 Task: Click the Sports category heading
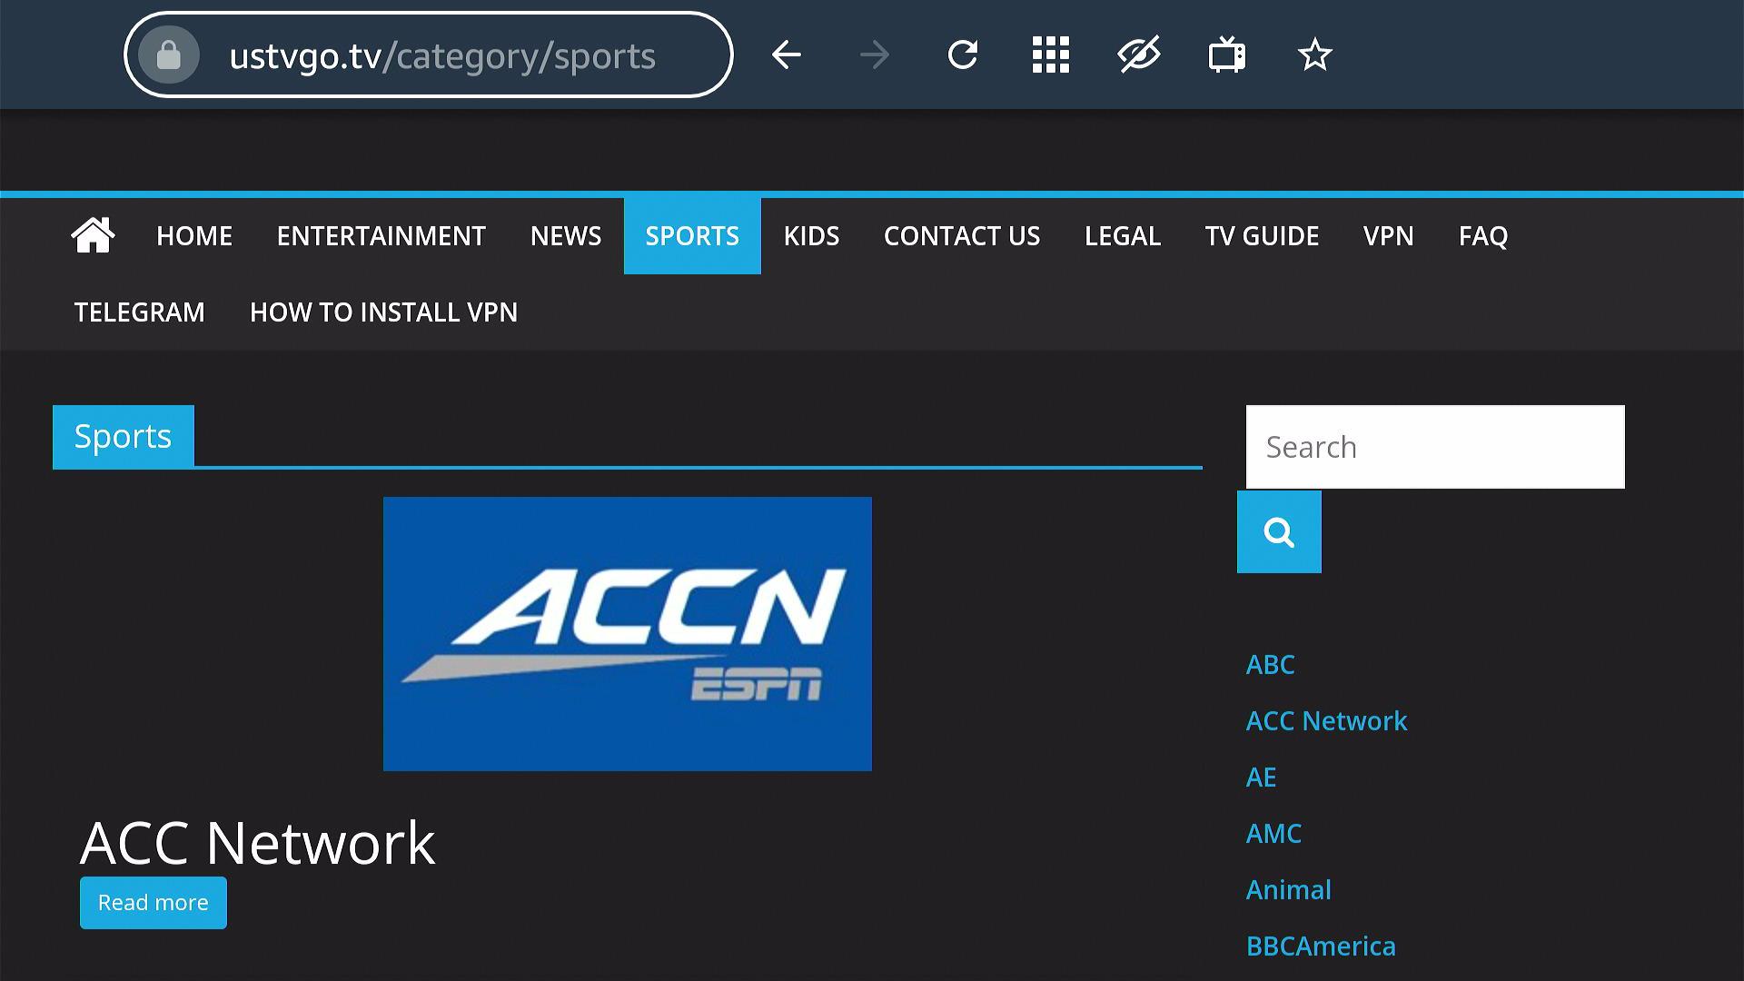[x=124, y=436]
